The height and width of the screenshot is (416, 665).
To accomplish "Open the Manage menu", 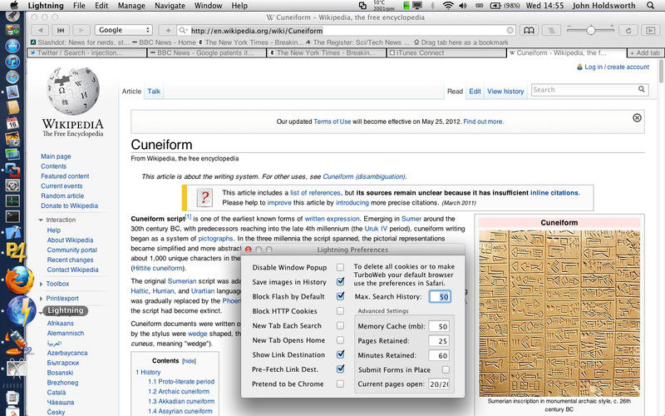I will [131, 6].
